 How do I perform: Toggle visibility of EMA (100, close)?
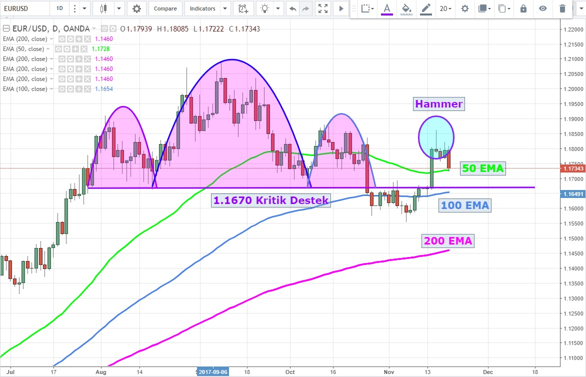(x=61, y=89)
